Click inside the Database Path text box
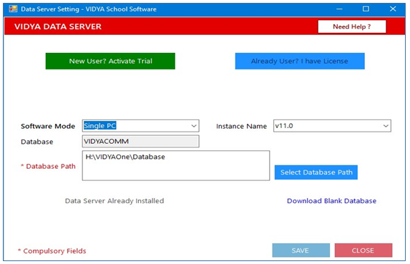This screenshot has width=410, height=264. click(176, 165)
